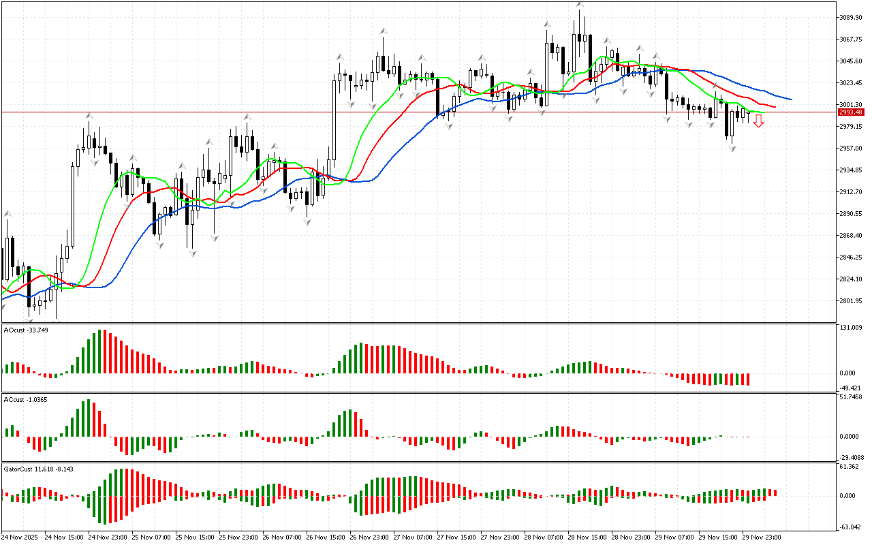This screenshot has height=545, width=872.
Task: Select the 29 Nov 23:00 time label
Action: 761,538
